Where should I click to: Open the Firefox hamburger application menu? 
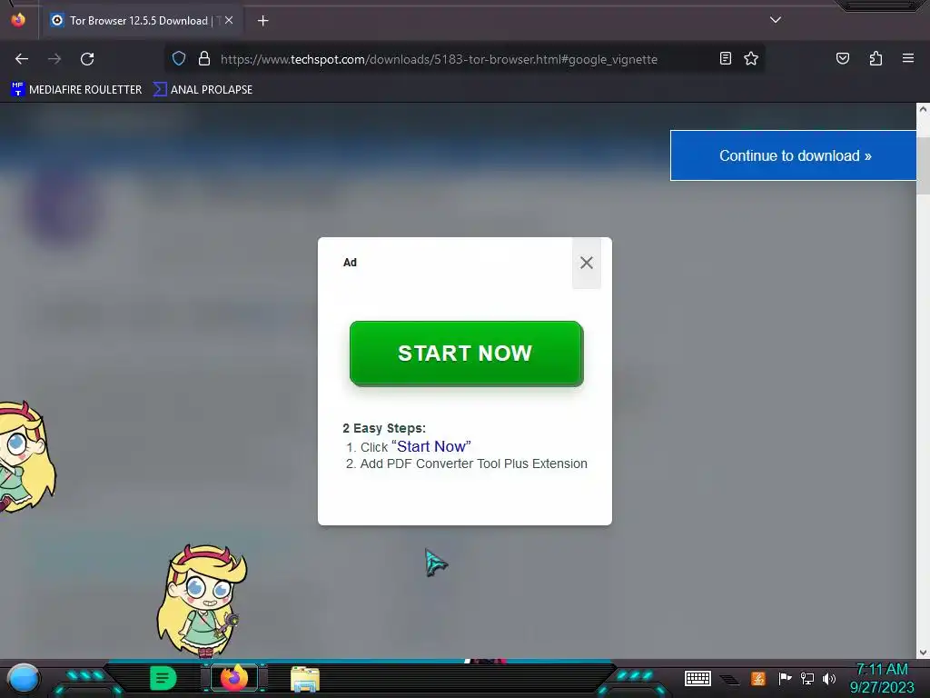907,58
